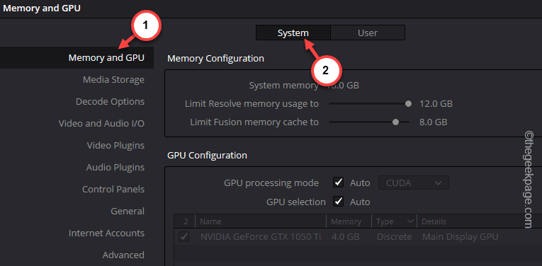The height and width of the screenshot is (266, 542).
Task: Click Limit Resolve memory usage slider handle
Action: coord(408,103)
